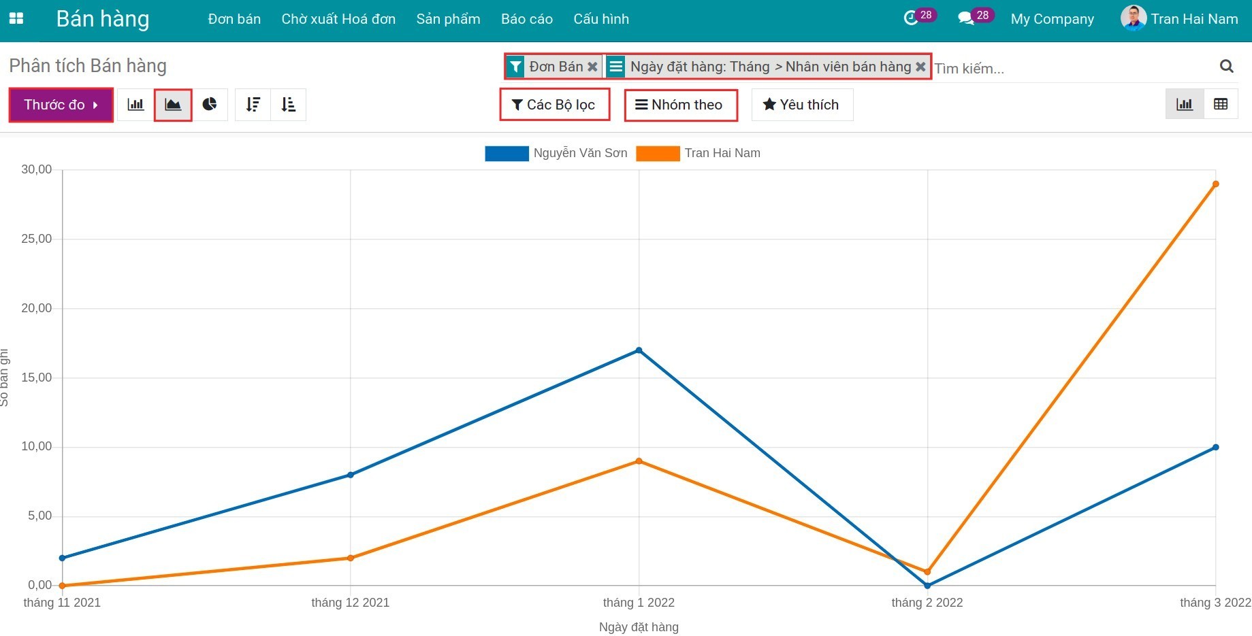Screen dimensions: 1252x636
Task: Click the search magnifier icon
Action: pyautogui.click(x=1227, y=66)
